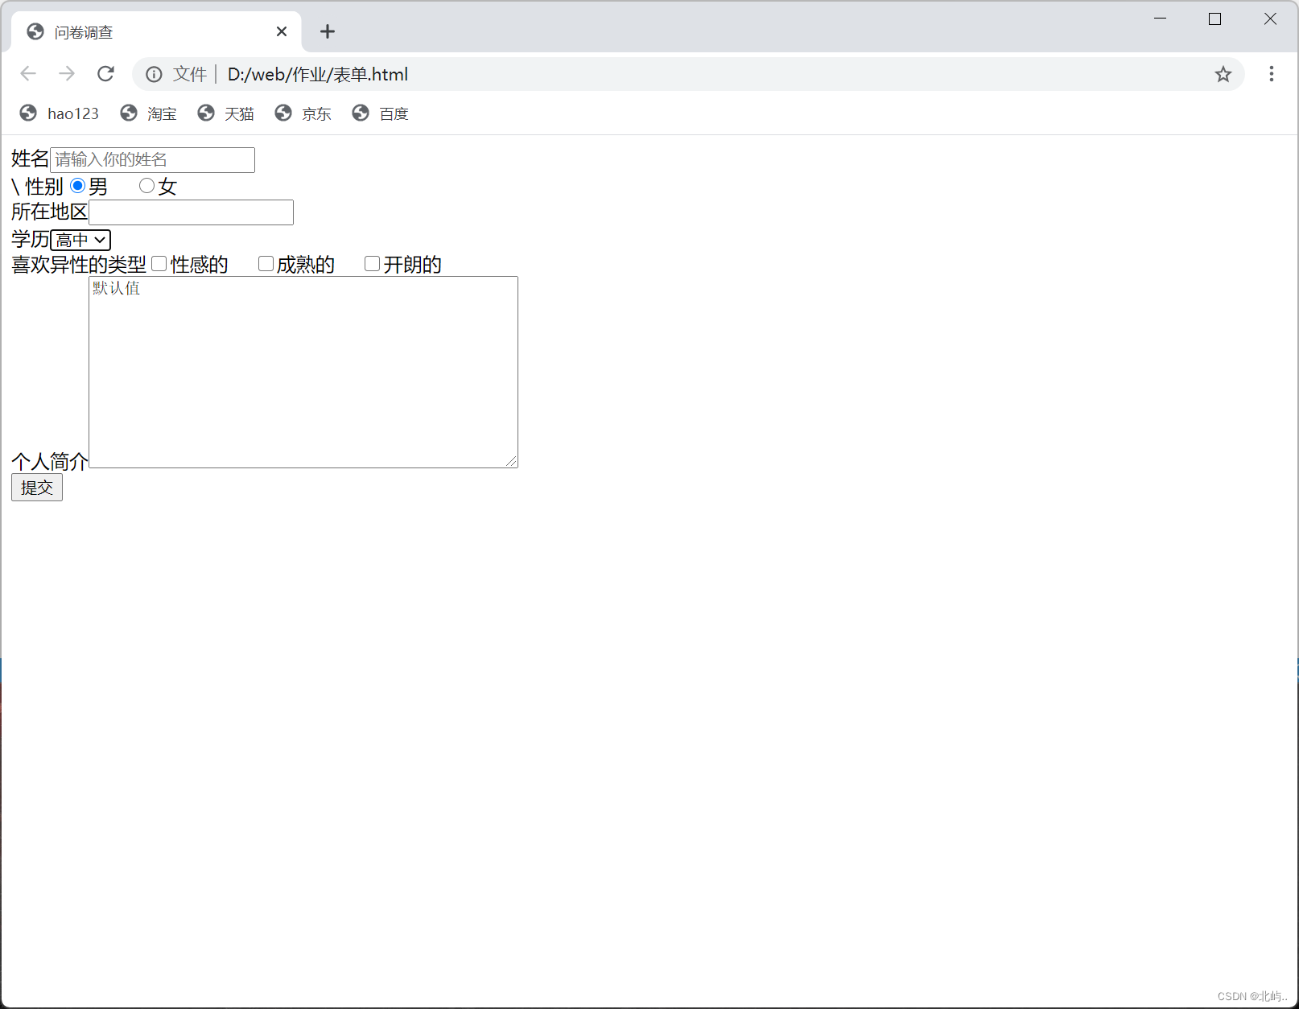Select the 问卷调查 browser tab

tap(157, 32)
